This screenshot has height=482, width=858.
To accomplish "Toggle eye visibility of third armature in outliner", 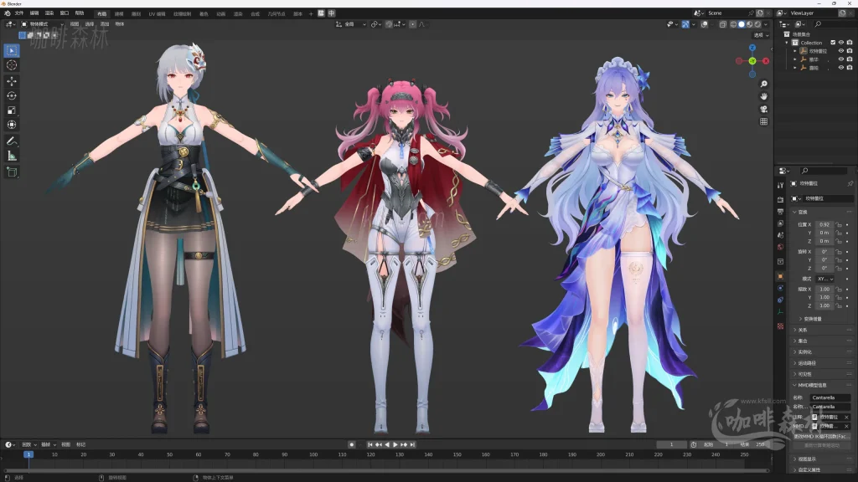I will click(x=841, y=68).
